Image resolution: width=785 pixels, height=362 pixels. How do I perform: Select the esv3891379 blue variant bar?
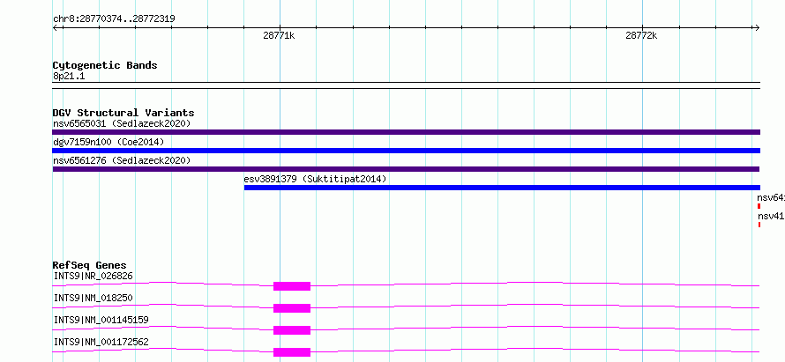click(502, 188)
